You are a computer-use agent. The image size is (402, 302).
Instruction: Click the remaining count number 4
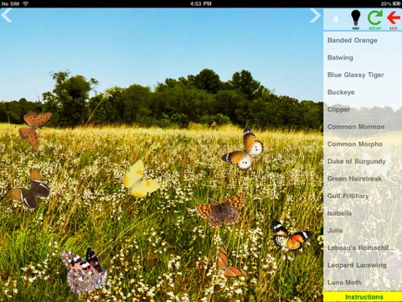335,19
